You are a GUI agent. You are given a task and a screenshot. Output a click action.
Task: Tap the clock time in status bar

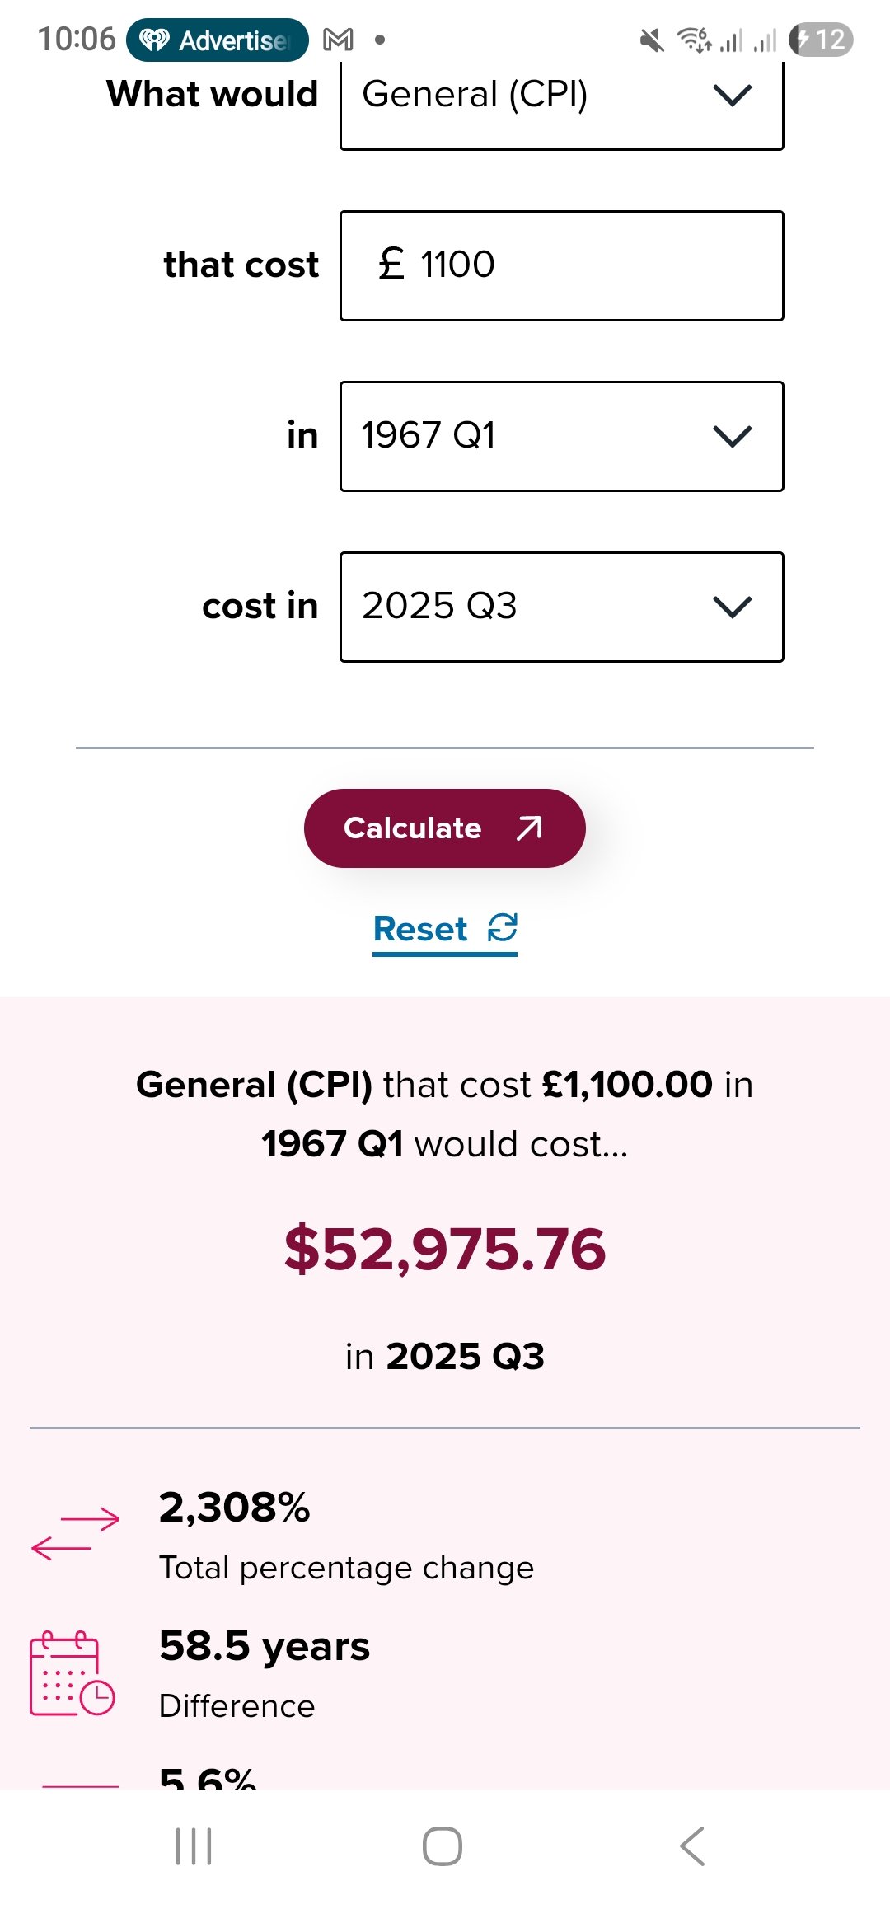point(77,40)
